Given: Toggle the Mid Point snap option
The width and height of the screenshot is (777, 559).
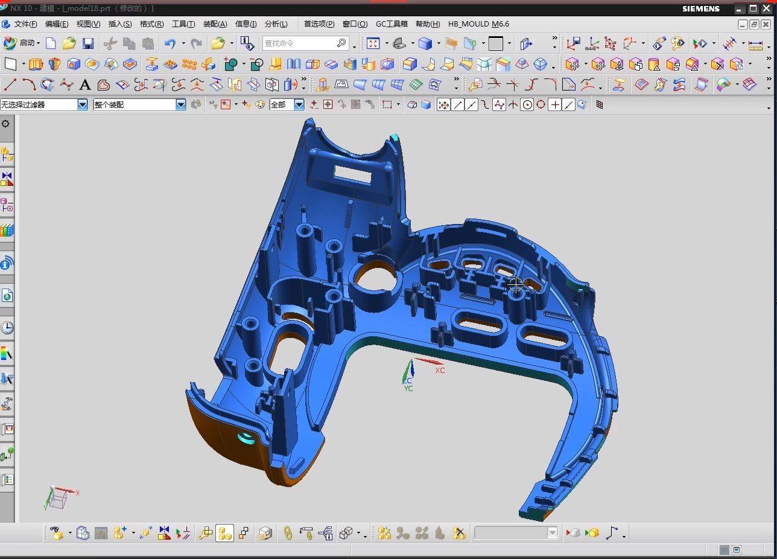Looking at the screenshot, I should (x=471, y=104).
